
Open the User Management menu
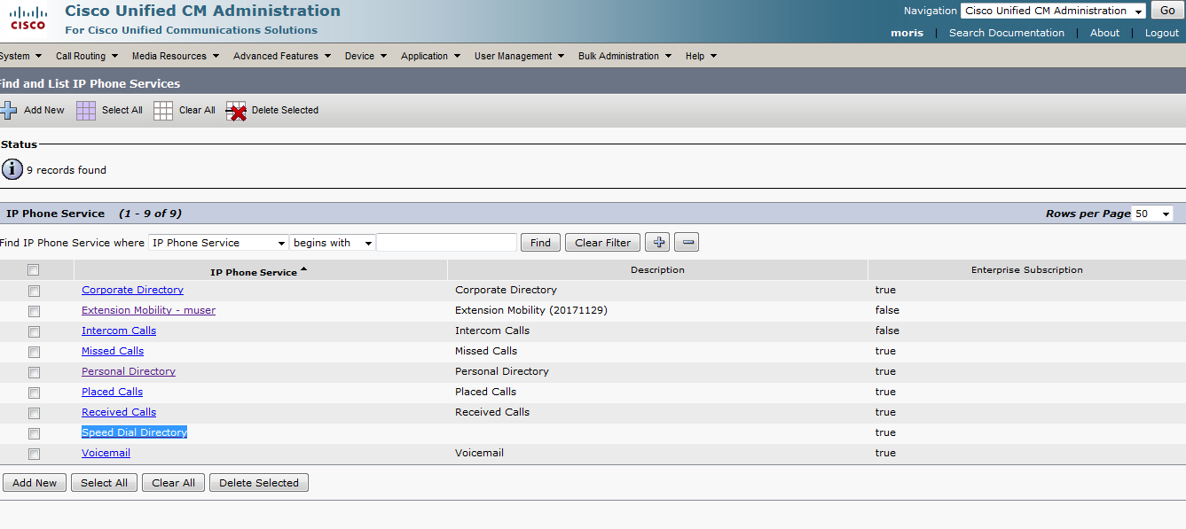pyautogui.click(x=519, y=56)
